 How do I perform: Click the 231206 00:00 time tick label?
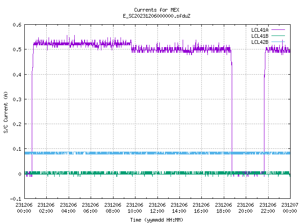(x=24, y=208)
